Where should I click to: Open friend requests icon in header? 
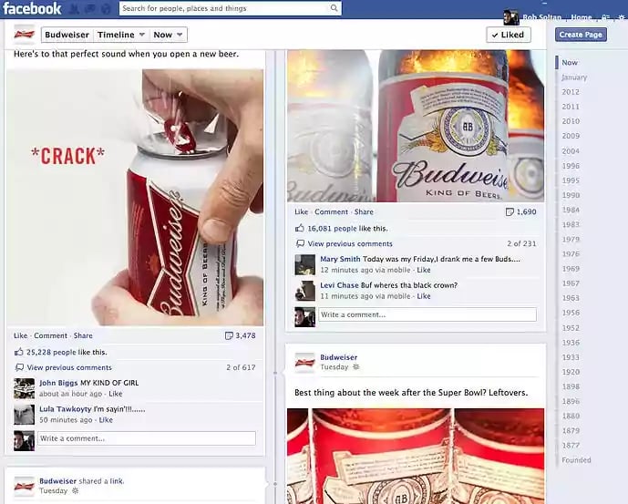click(x=74, y=8)
